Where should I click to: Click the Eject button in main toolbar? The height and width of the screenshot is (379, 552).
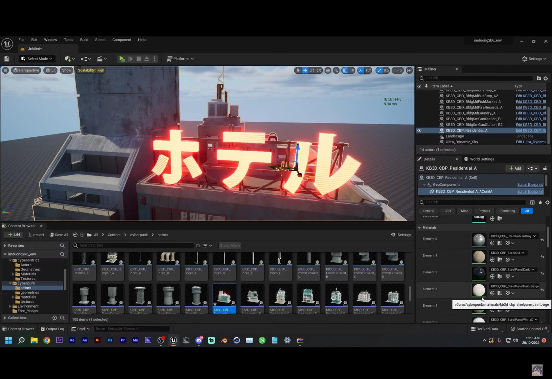[147, 59]
